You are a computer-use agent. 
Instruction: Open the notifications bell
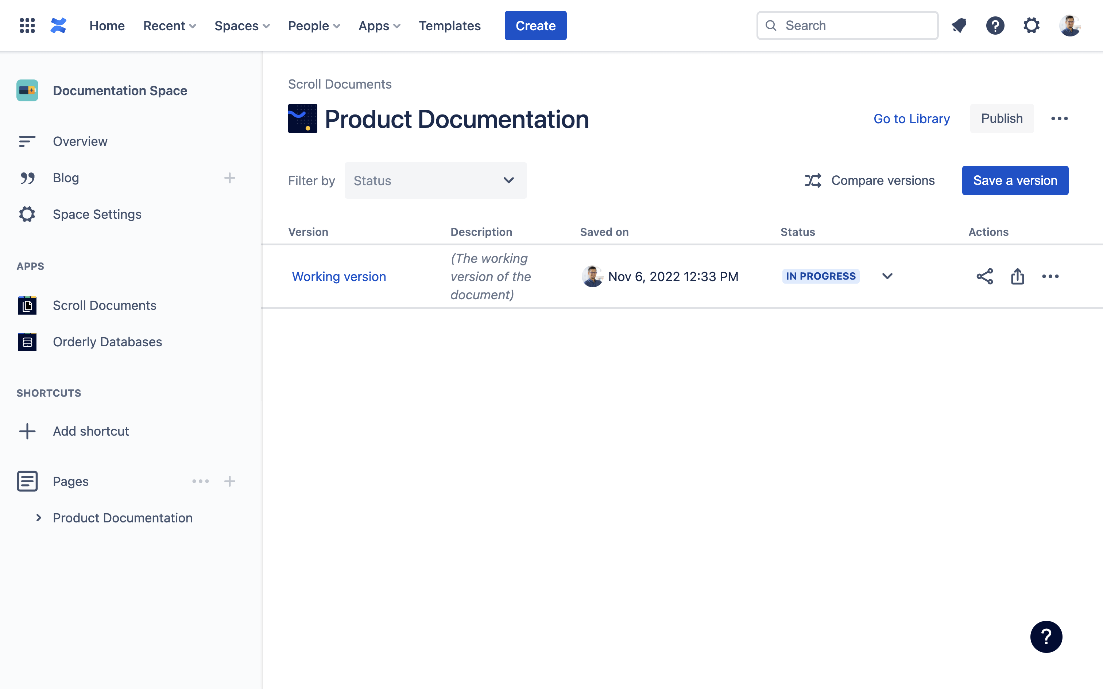tap(959, 26)
